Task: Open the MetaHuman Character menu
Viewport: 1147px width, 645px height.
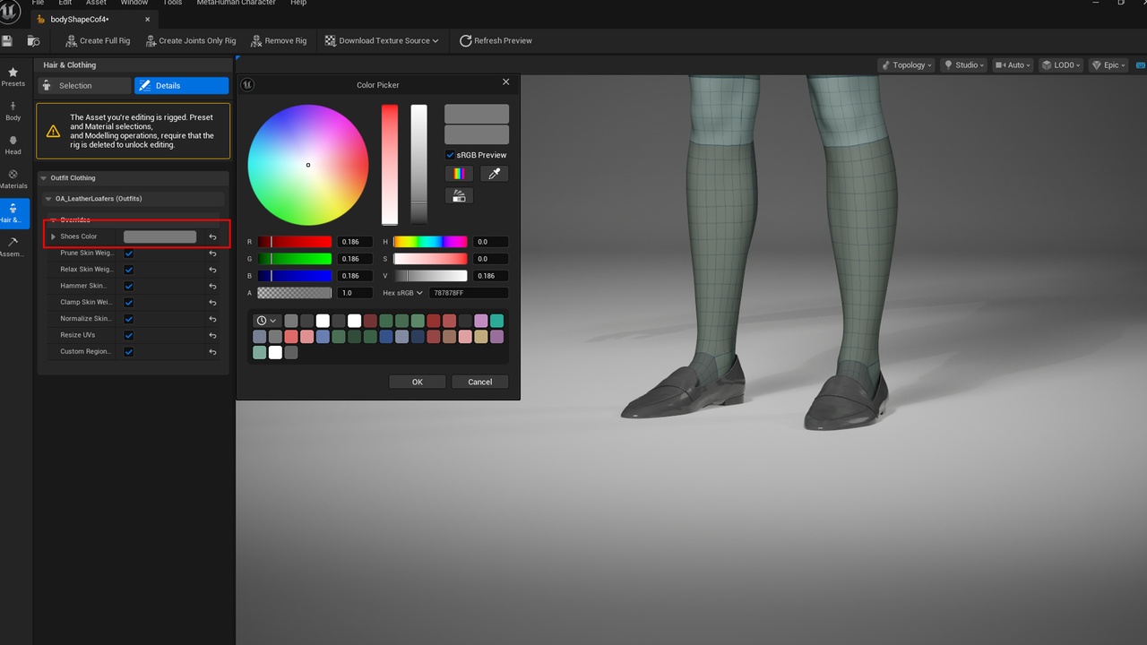Action: [236, 3]
